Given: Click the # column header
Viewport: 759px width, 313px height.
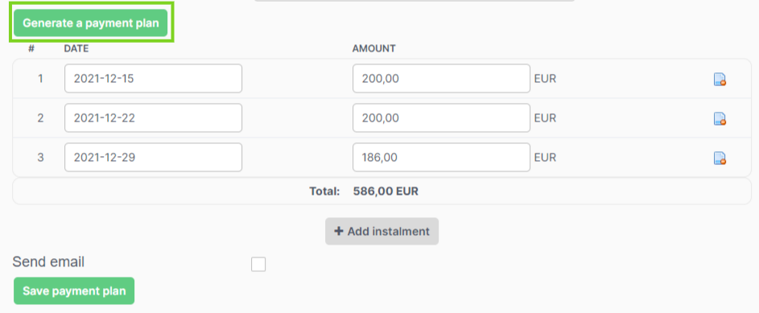Looking at the screenshot, I should [x=31, y=48].
